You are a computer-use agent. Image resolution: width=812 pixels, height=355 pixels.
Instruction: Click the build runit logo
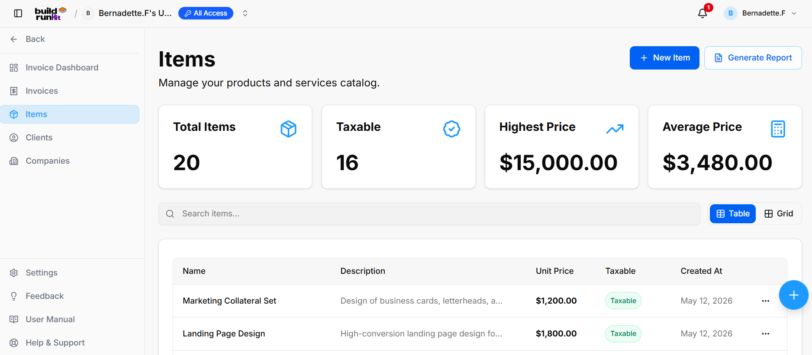point(51,13)
